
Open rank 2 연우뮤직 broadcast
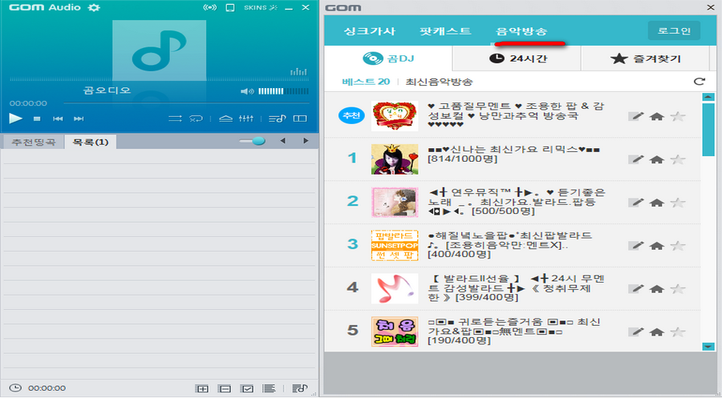point(517,202)
